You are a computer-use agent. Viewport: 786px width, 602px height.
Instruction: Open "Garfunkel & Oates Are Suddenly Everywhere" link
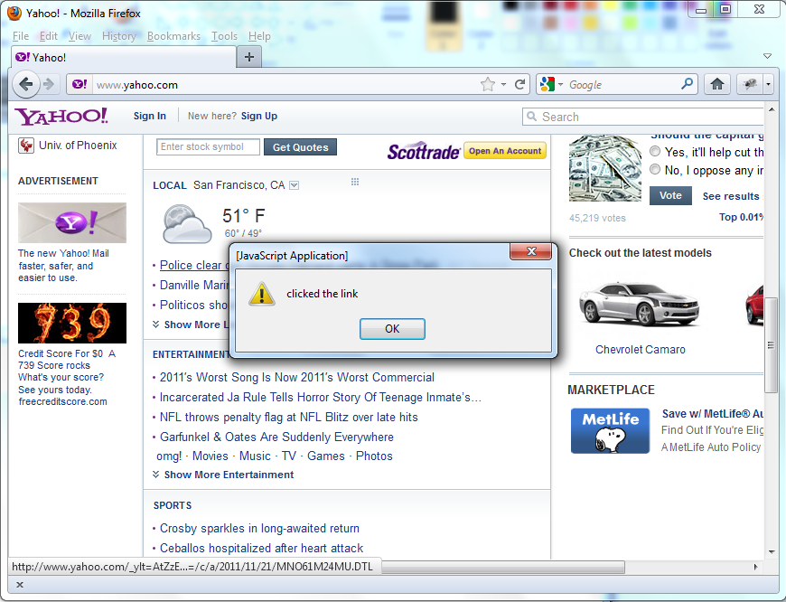pyautogui.click(x=276, y=437)
